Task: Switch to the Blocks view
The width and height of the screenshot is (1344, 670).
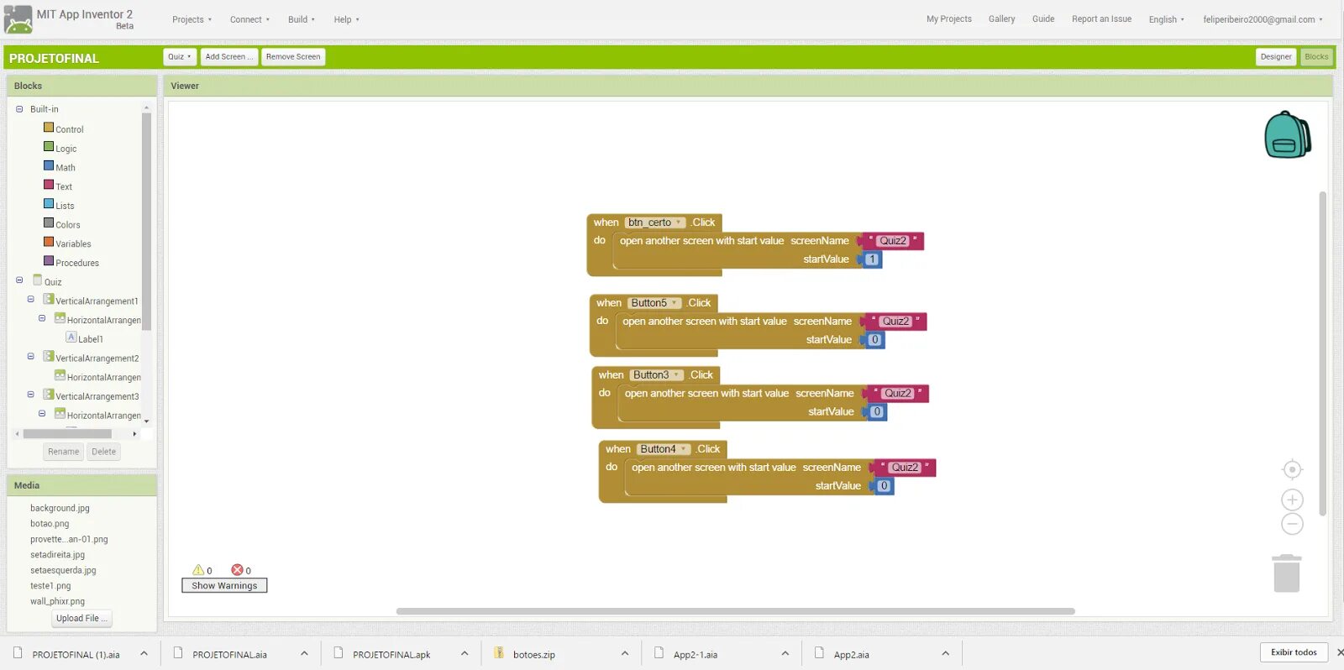Action: tap(1316, 57)
